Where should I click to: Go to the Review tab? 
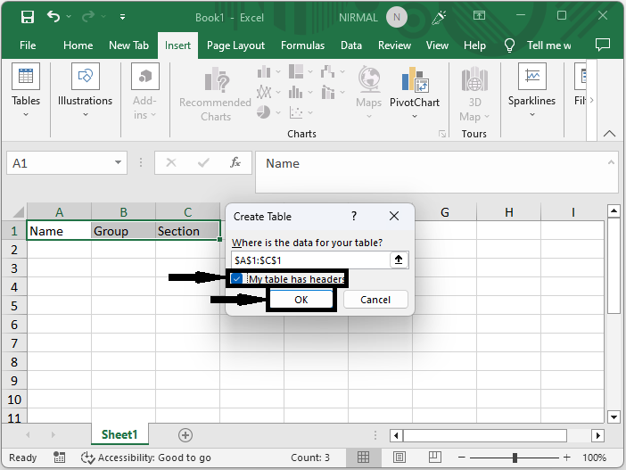coord(394,45)
